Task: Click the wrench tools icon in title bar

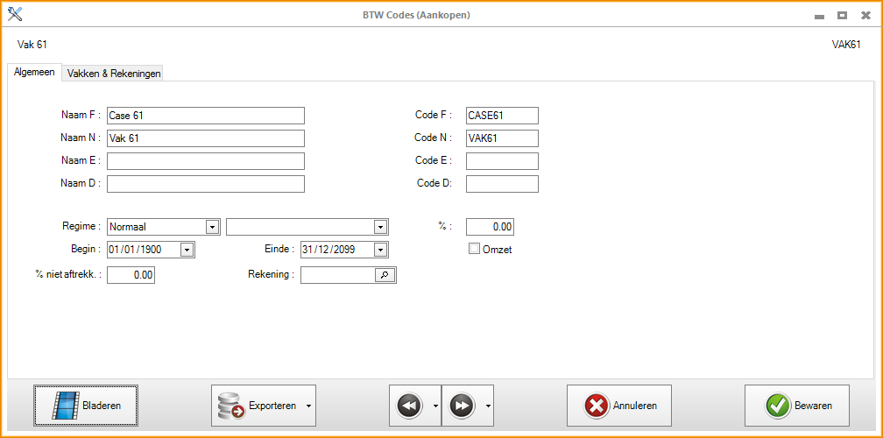Action: point(15,14)
